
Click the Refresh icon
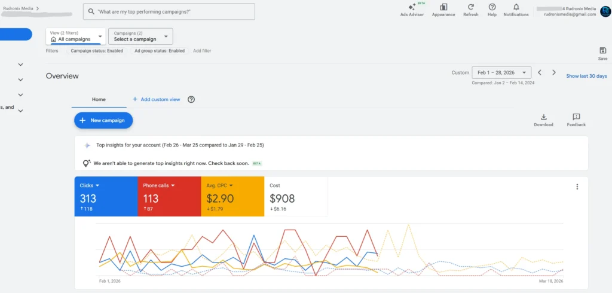tap(471, 7)
